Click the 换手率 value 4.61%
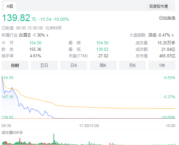The image size is (179, 145). (x=35, y=56)
